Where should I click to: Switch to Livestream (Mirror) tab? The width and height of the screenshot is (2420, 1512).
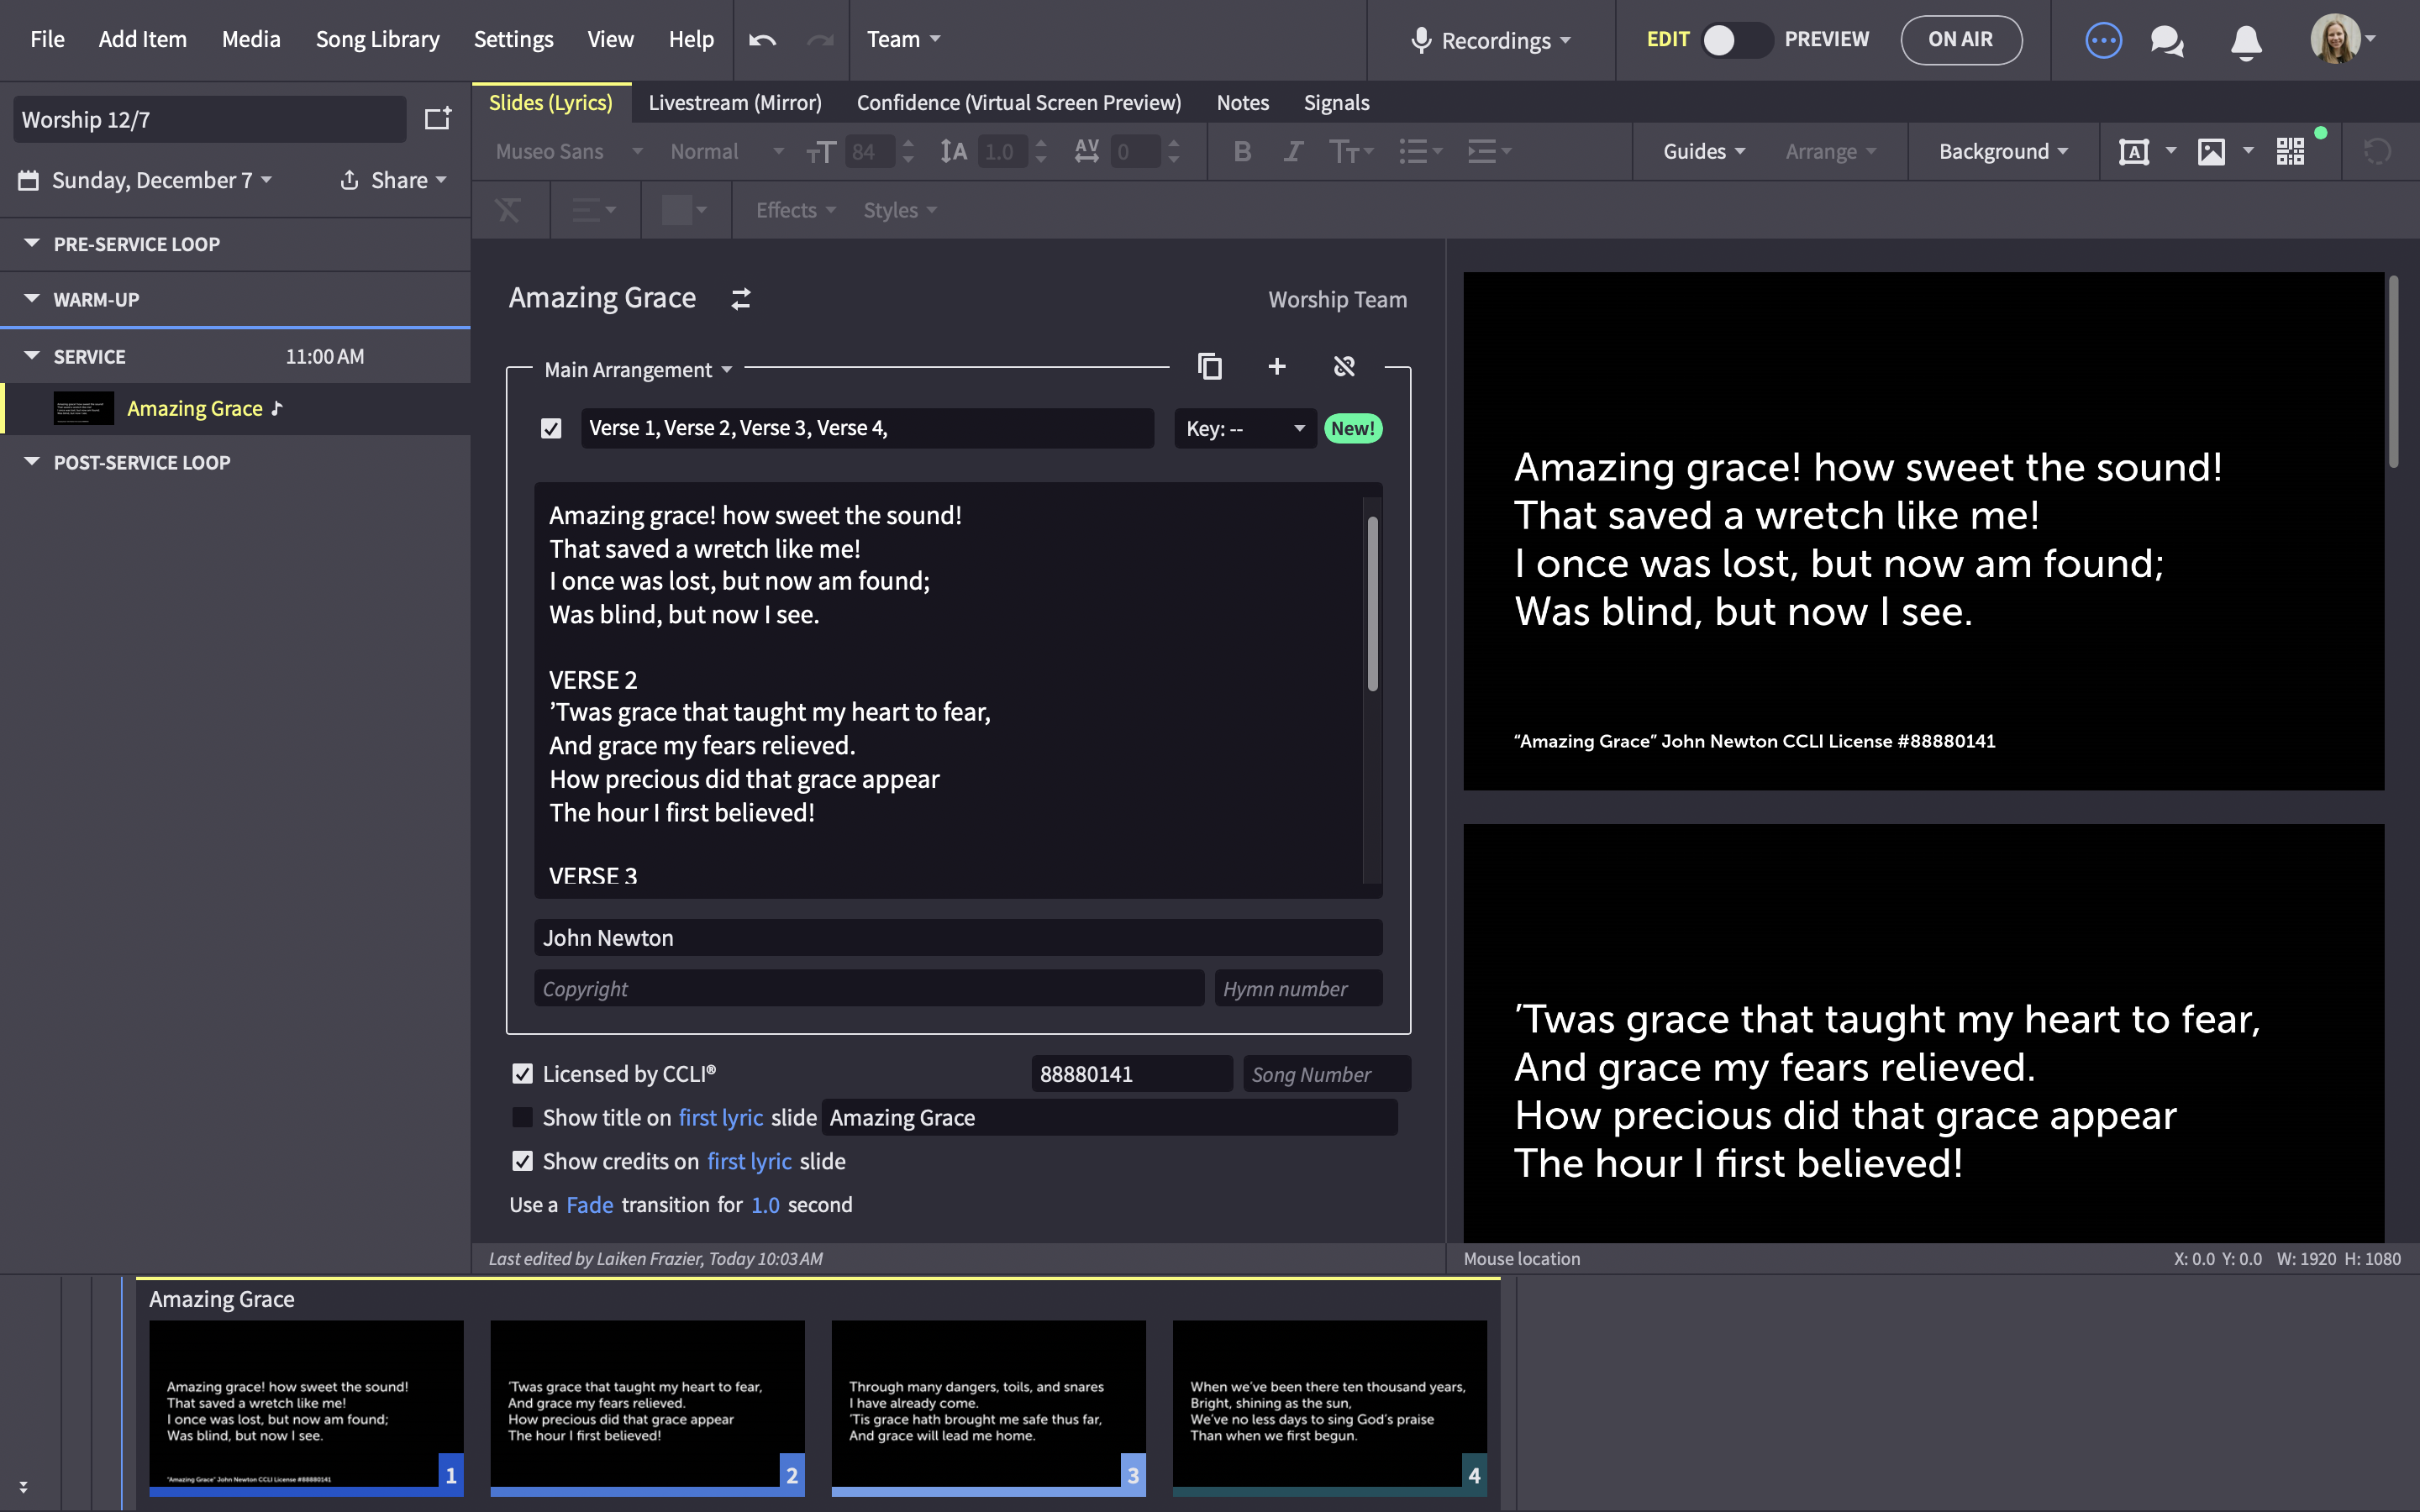735,103
